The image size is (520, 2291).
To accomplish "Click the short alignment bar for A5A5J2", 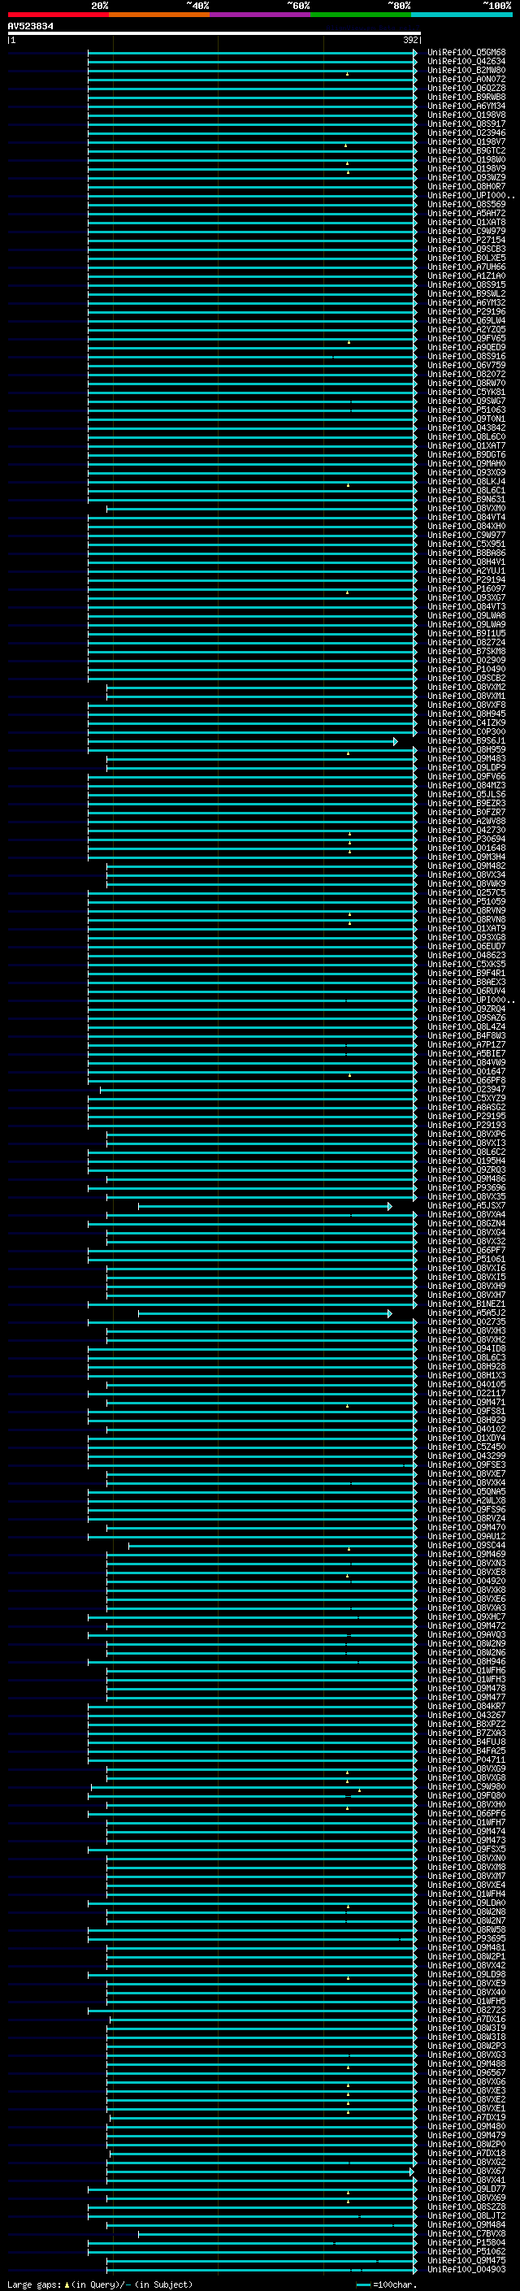I will coord(265,1313).
